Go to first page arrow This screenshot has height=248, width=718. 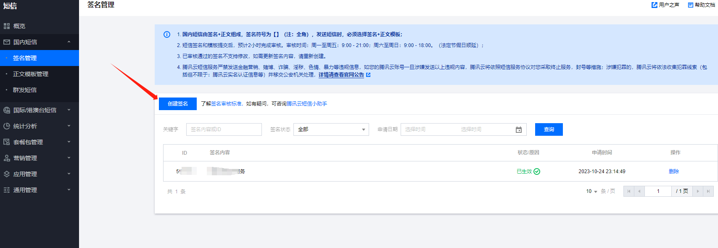[629, 191]
